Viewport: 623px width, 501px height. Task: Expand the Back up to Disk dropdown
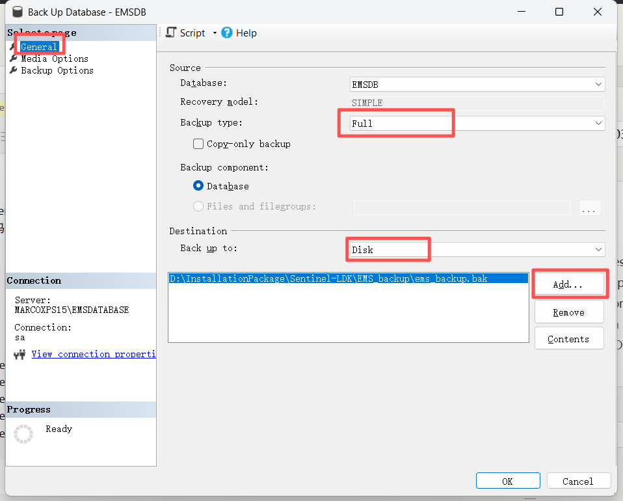click(x=477, y=250)
